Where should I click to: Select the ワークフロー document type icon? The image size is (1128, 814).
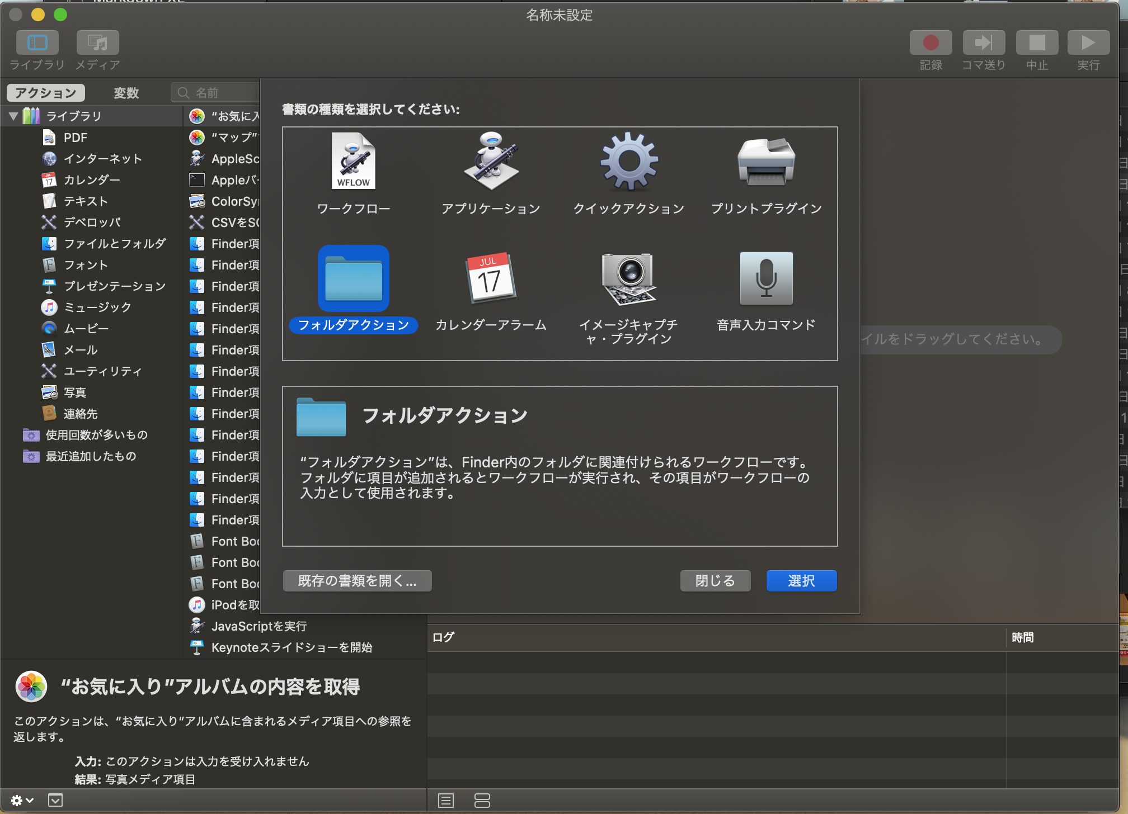[x=354, y=161]
